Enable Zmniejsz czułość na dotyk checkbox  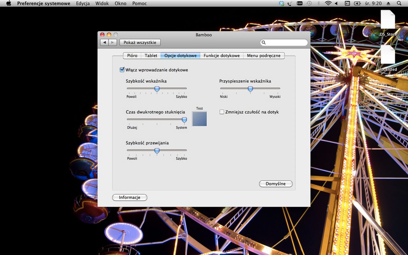tap(222, 112)
